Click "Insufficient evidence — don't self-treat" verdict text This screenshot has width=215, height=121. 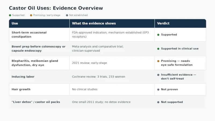(178, 77)
